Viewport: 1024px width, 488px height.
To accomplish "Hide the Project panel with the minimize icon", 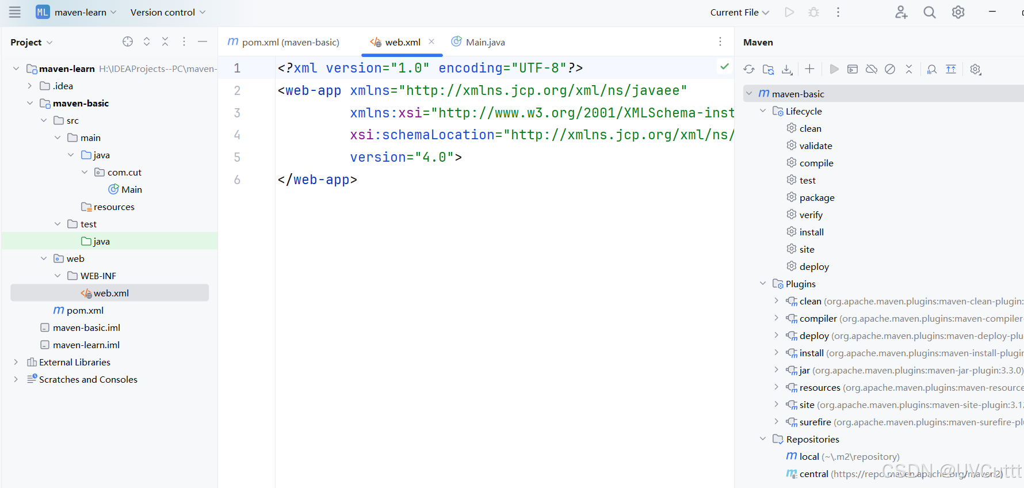I will point(202,41).
